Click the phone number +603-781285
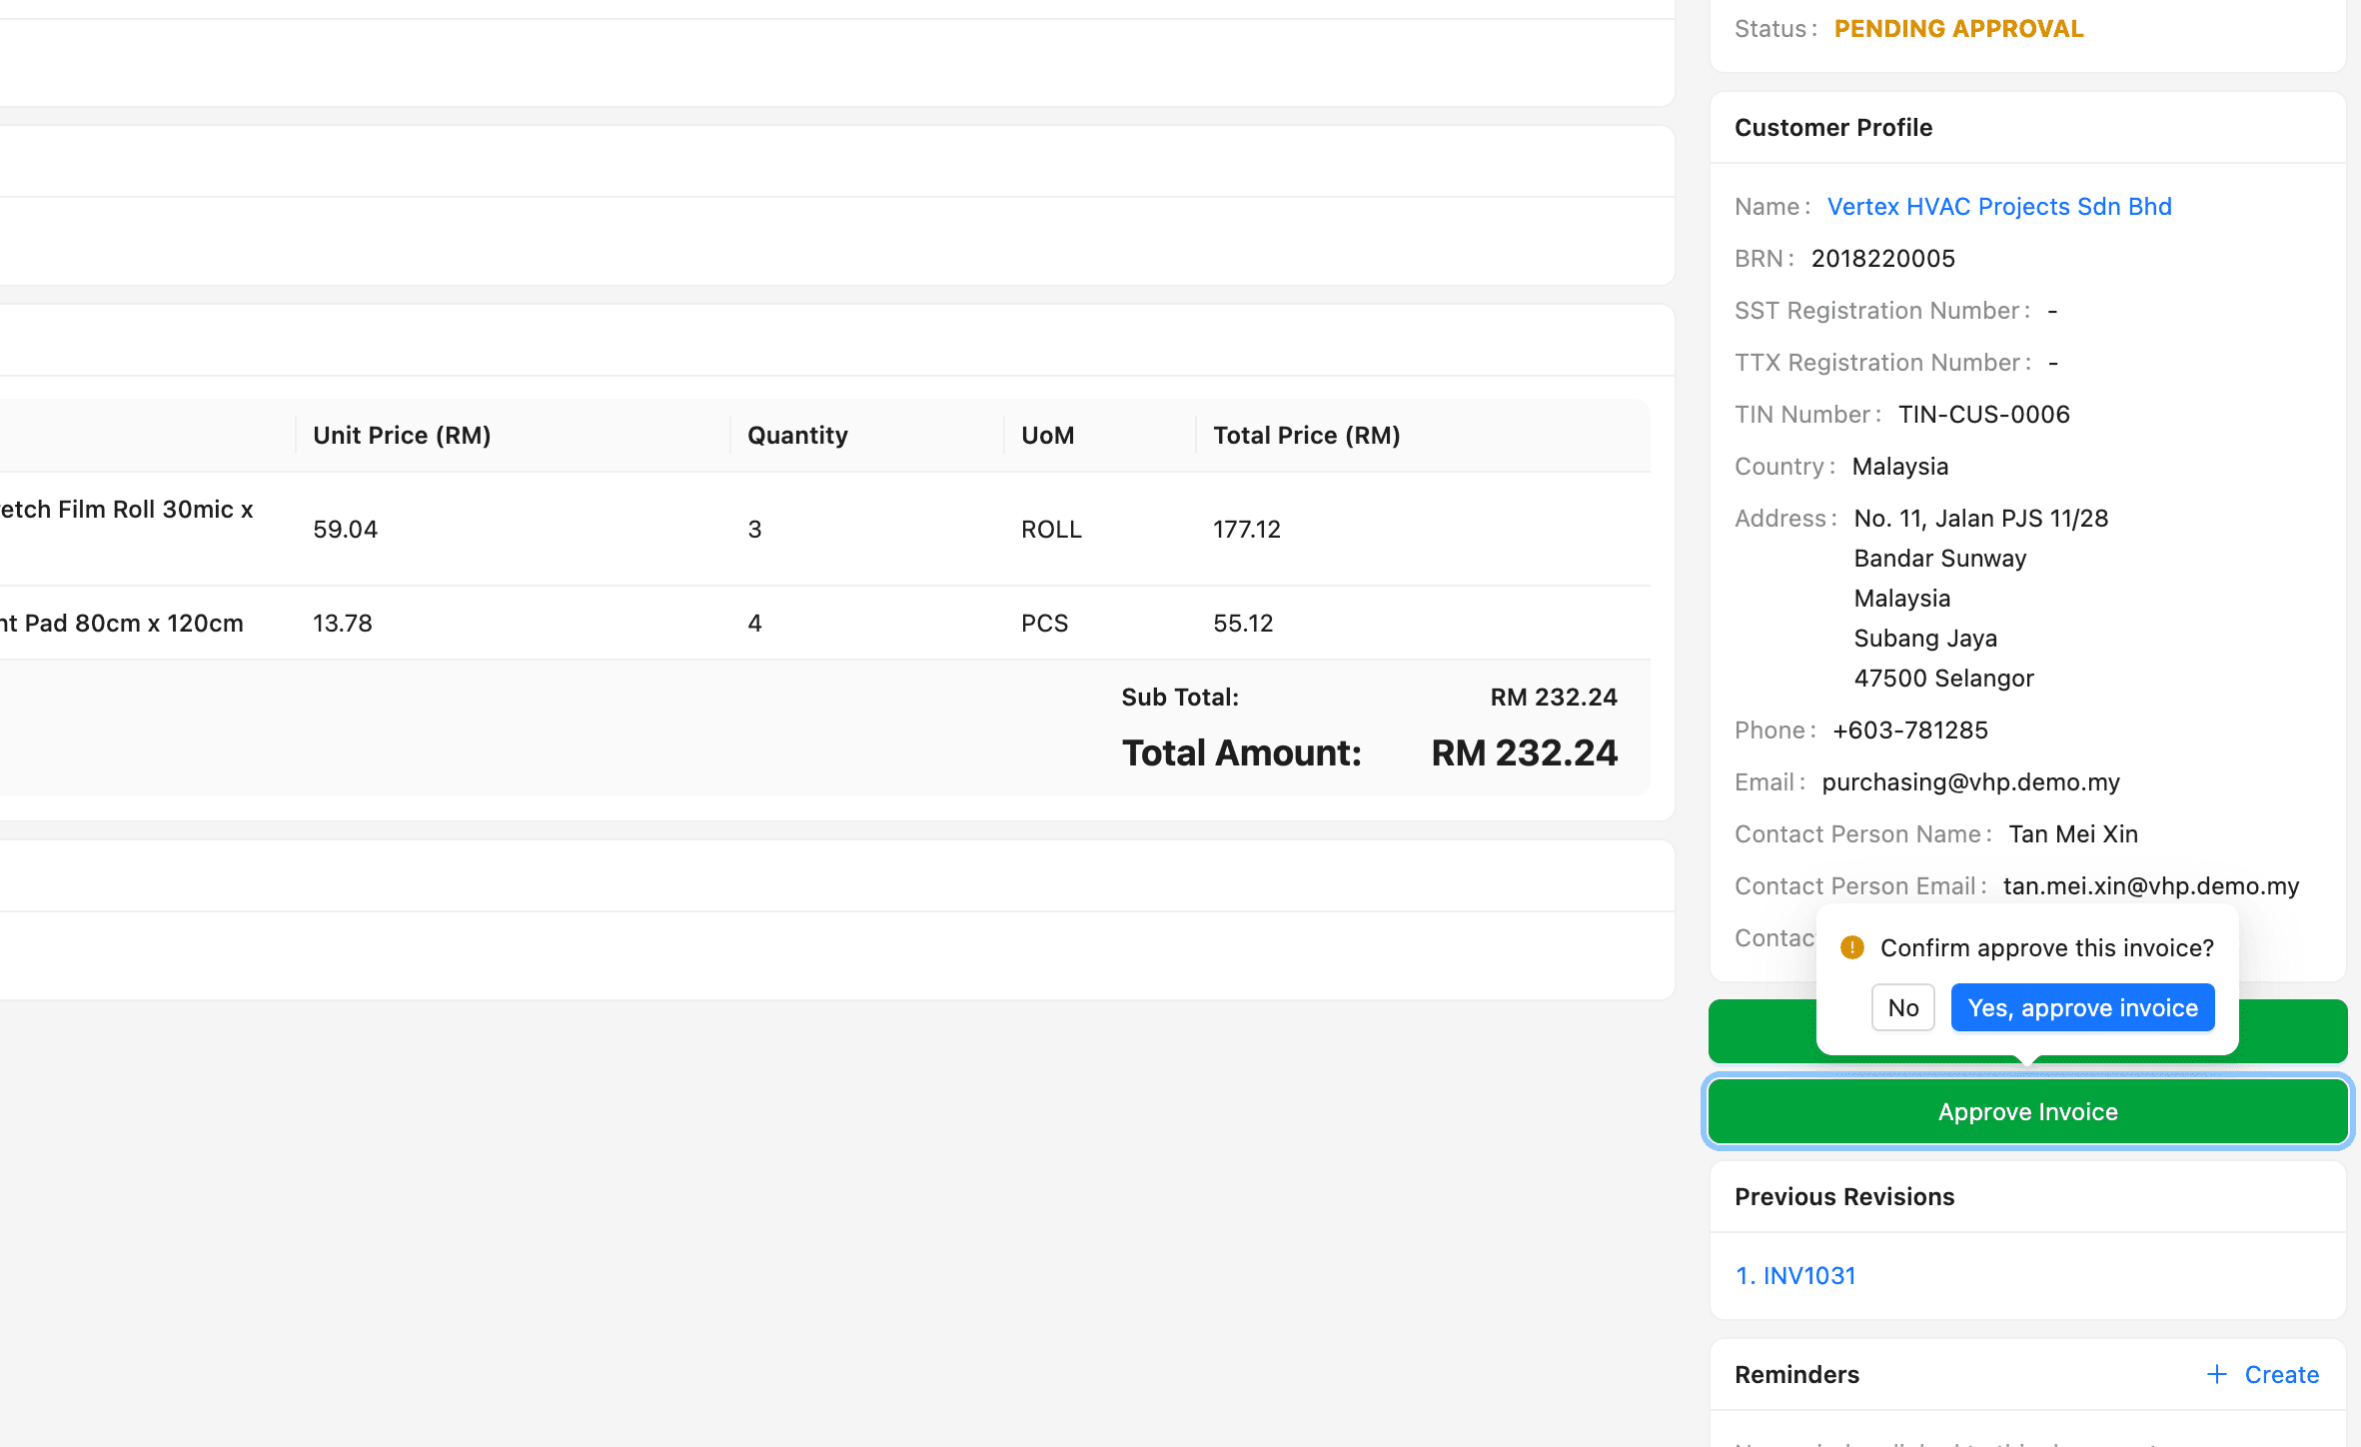The width and height of the screenshot is (2361, 1447). [x=1909, y=729]
